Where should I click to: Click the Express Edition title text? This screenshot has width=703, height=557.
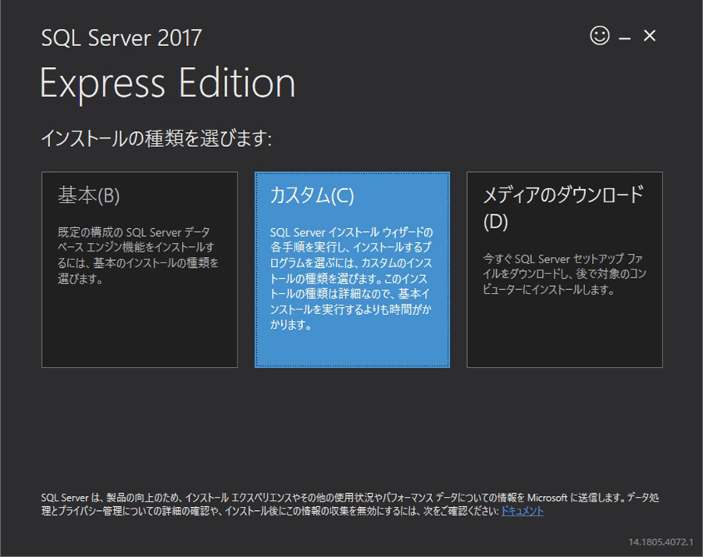tap(168, 84)
